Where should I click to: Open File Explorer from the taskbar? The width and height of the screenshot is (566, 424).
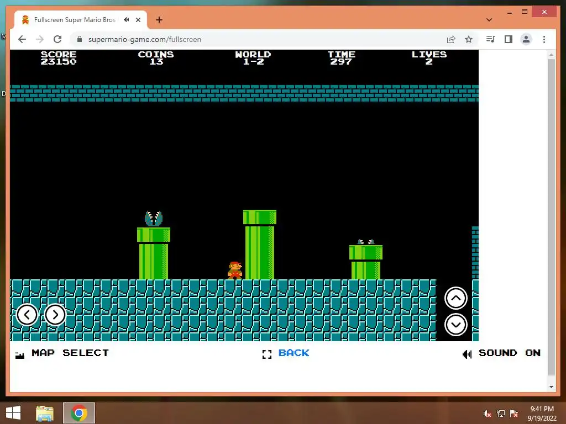click(x=45, y=413)
